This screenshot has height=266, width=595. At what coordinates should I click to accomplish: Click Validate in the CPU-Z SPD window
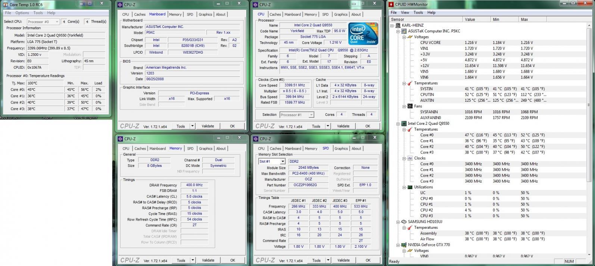(x=343, y=260)
